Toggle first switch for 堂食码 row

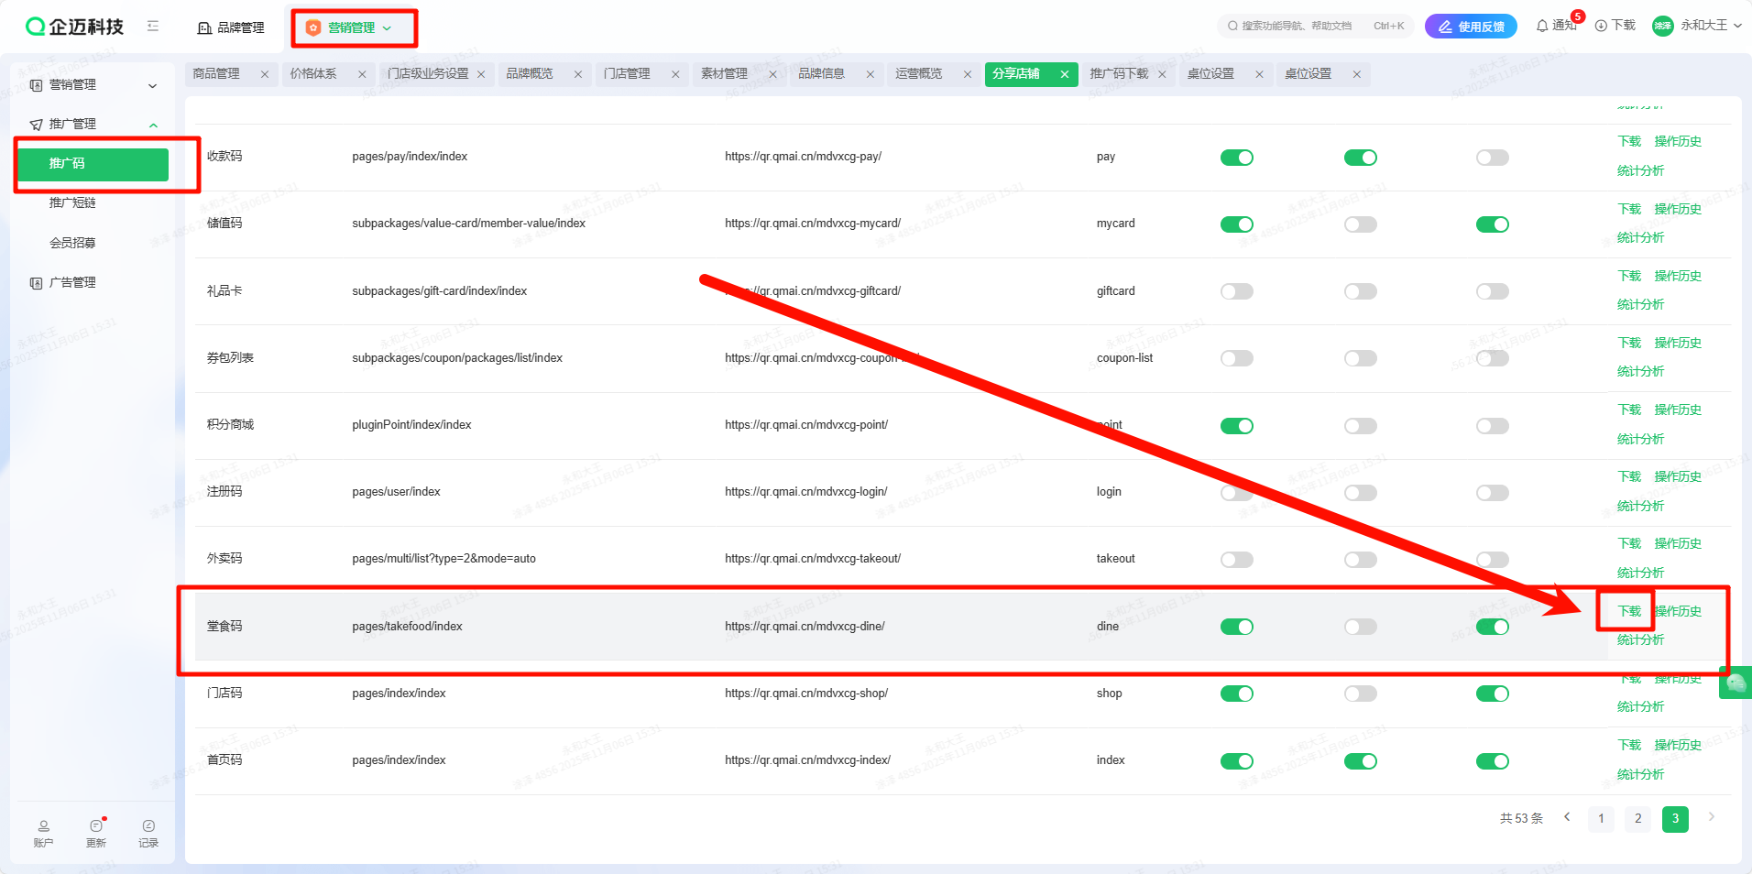(1236, 627)
